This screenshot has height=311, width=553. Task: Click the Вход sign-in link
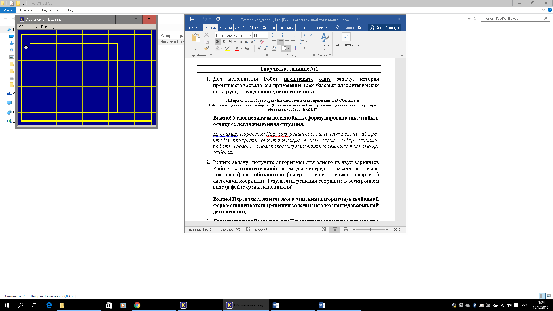coord(361,28)
